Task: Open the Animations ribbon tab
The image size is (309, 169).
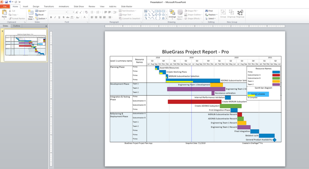Action: pos(64,7)
